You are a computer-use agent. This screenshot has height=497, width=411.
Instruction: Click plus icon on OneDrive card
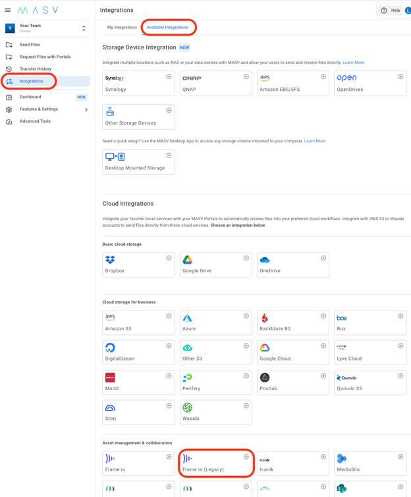323,258
